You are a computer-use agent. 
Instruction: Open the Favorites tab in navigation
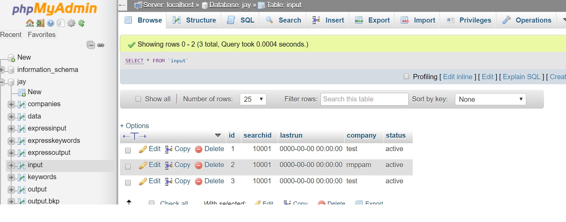[42, 35]
